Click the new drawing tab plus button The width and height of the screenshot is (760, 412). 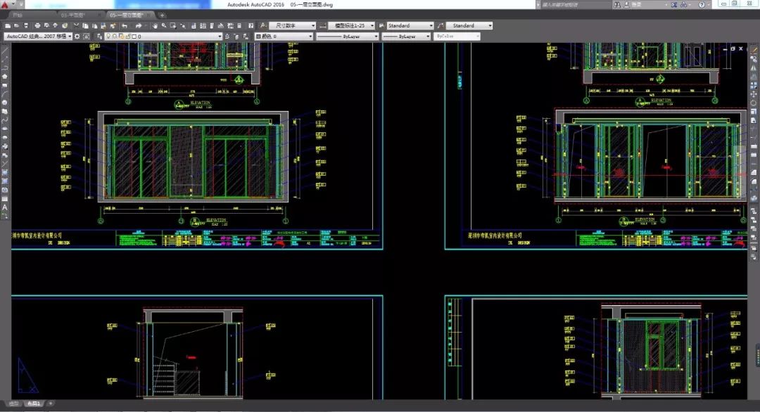point(163,14)
